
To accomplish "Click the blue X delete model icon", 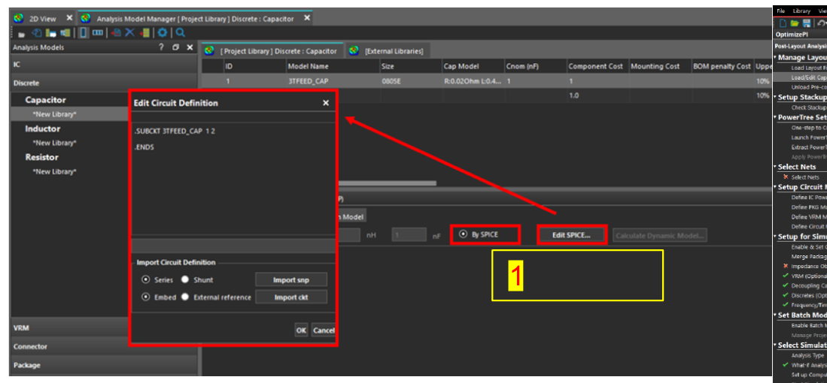I will pos(129,33).
